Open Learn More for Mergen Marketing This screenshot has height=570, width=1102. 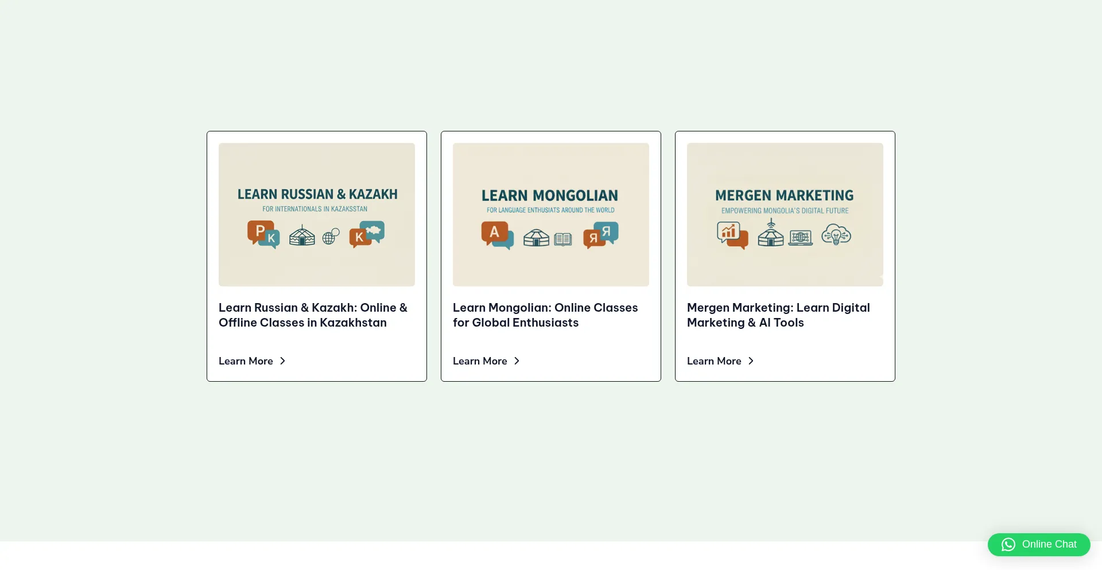tap(714, 361)
